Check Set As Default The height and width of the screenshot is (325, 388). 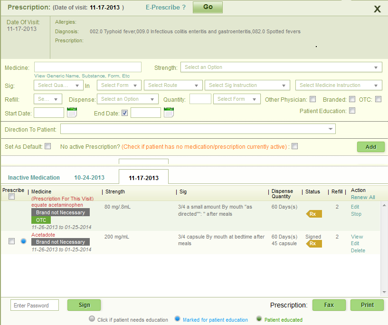(x=48, y=146)
